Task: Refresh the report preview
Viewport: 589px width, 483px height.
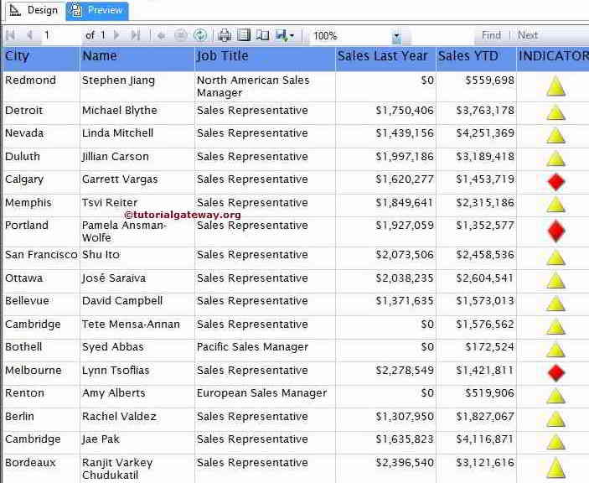Action: click(199, 35)
